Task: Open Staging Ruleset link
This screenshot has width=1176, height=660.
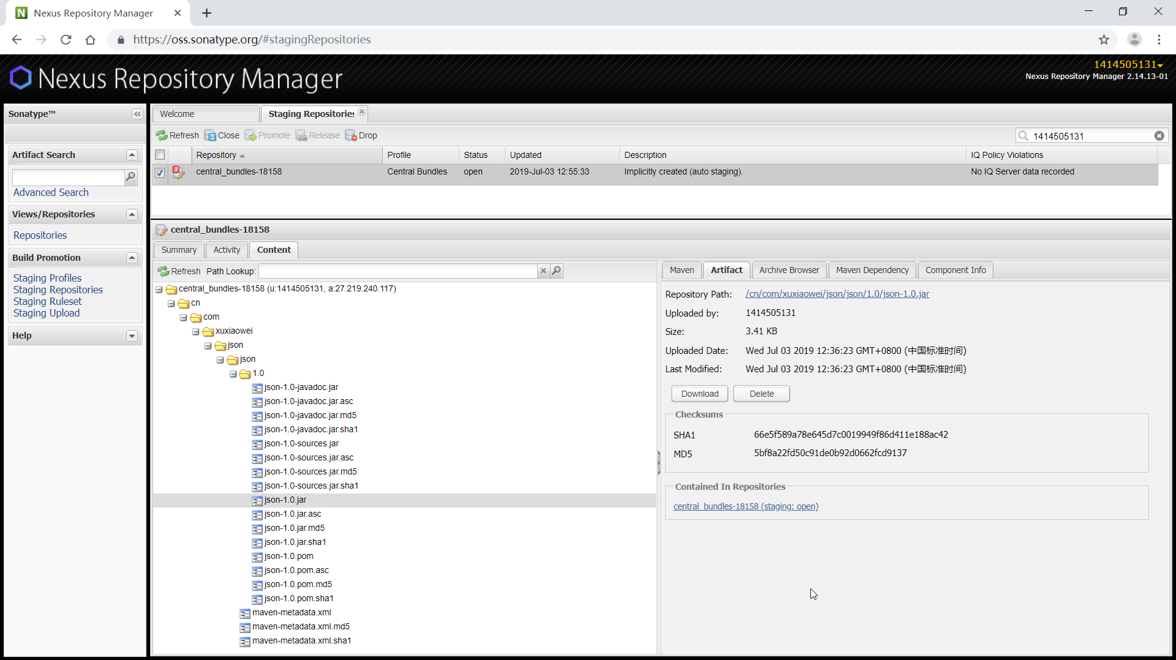Action: [x=47, y=301]
